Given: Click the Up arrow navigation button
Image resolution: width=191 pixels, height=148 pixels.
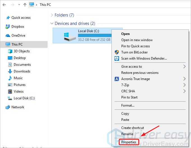Looking at the screenshot, I should (25, 5).
